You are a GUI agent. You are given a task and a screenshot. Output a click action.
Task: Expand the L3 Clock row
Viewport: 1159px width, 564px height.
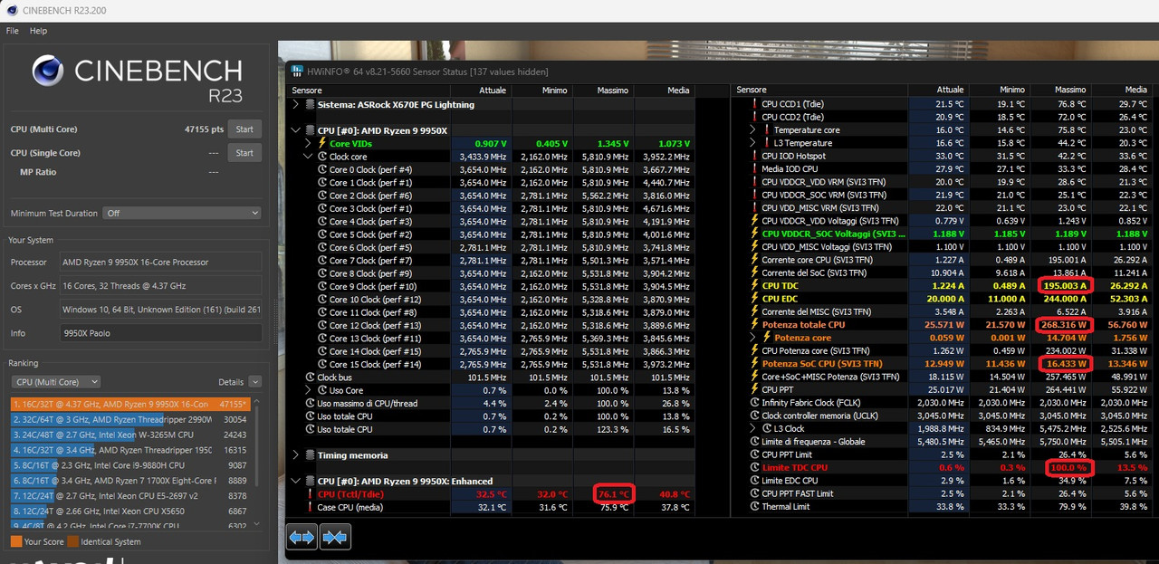coord(753,428)
